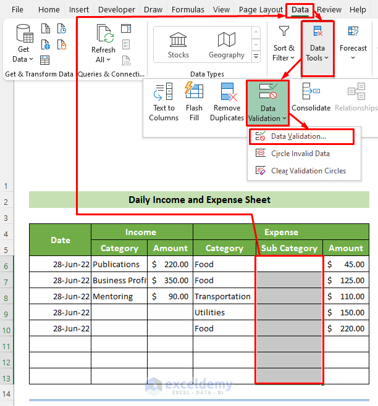Switch to the Formulas tab
Viewport: 378px width, 406px height.
point(188,10)
